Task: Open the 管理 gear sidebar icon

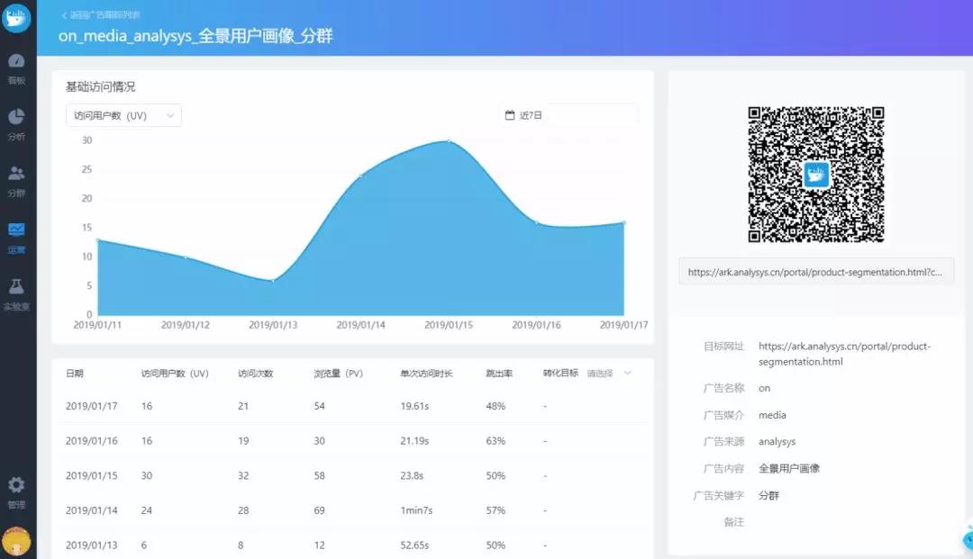Action: point(17,492)
